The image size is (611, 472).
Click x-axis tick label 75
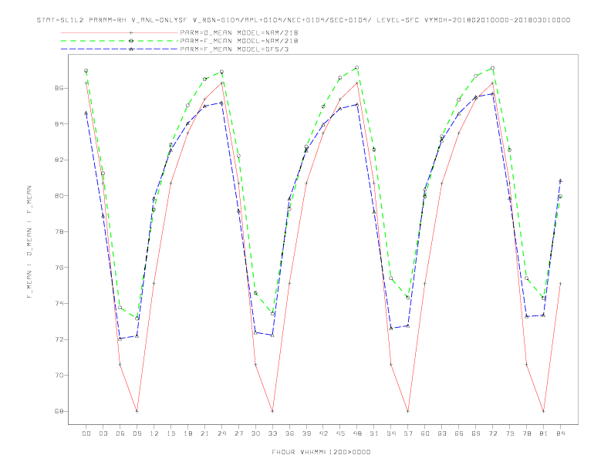[x=510, y=433]
